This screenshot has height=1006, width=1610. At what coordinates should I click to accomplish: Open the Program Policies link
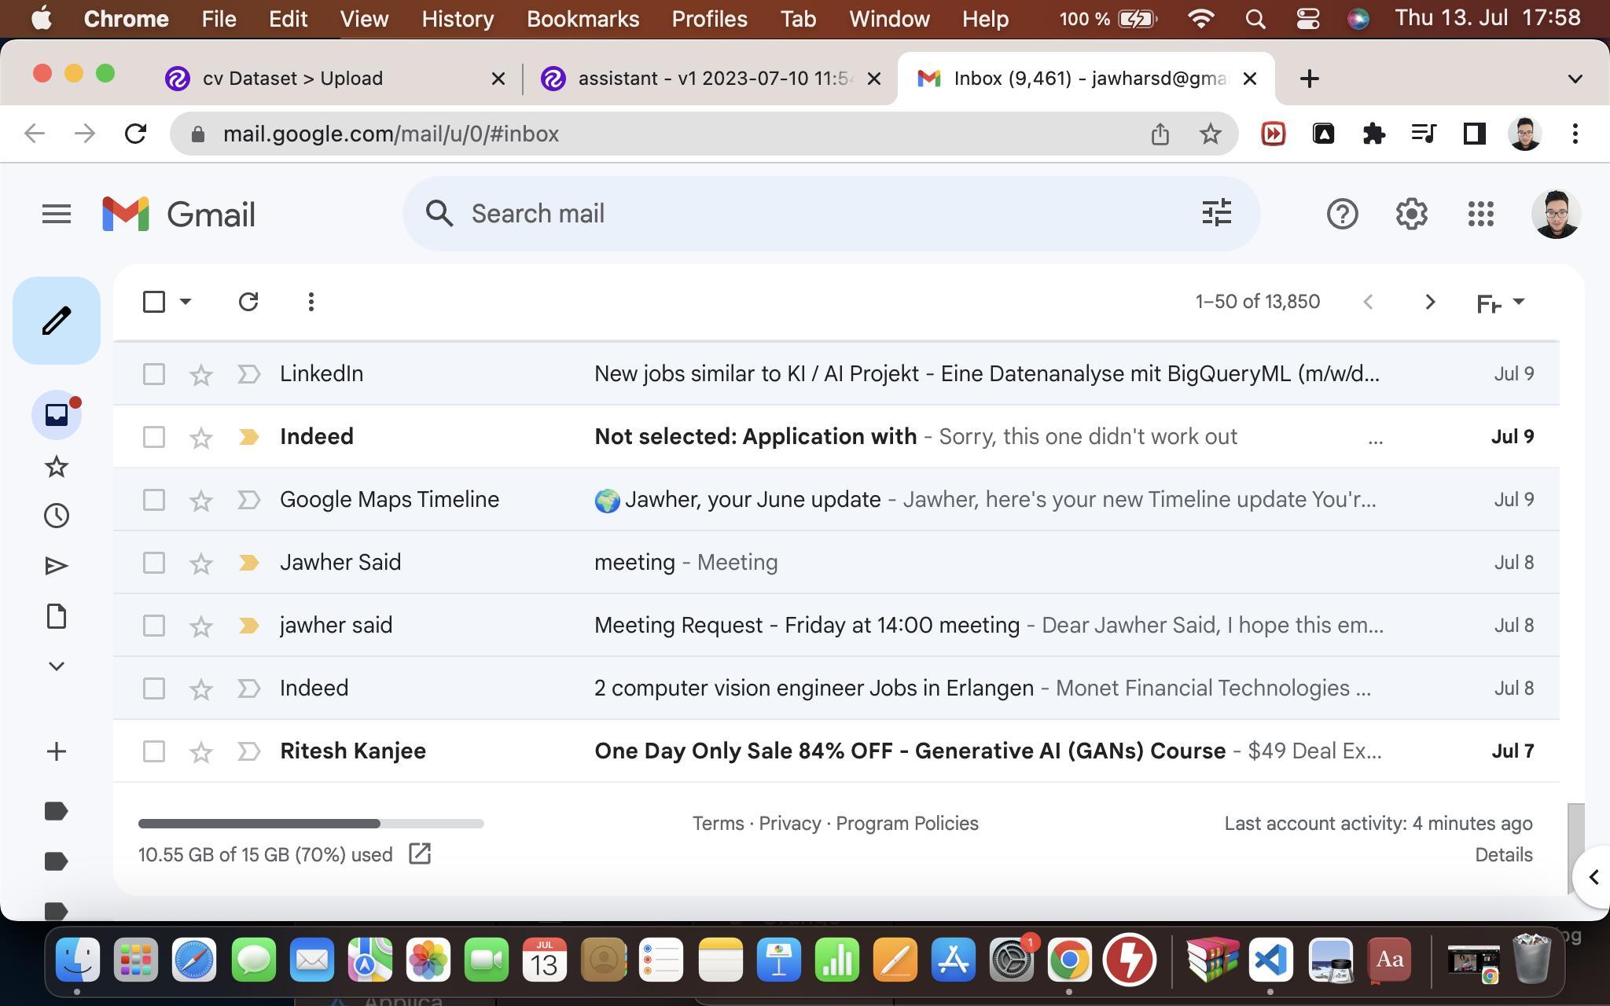pos(906,823)
